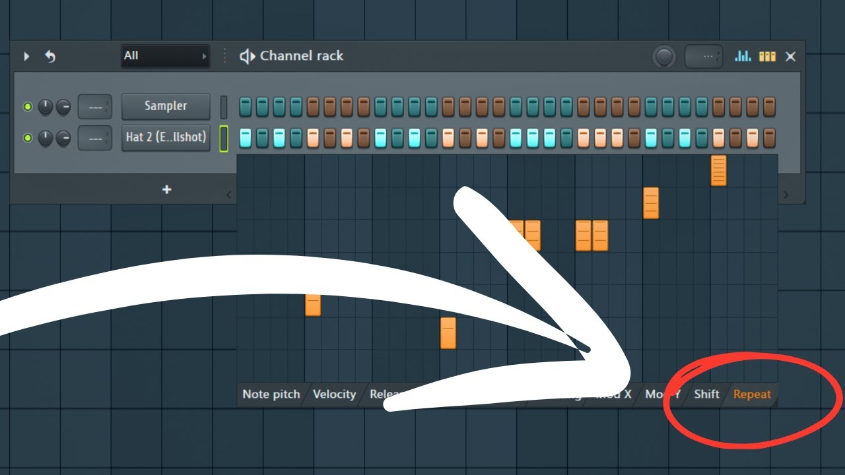Viewport: 845px width, 475px height.
Task: Click the Hat 2 channel volume knob
Action: click(63, 138)
